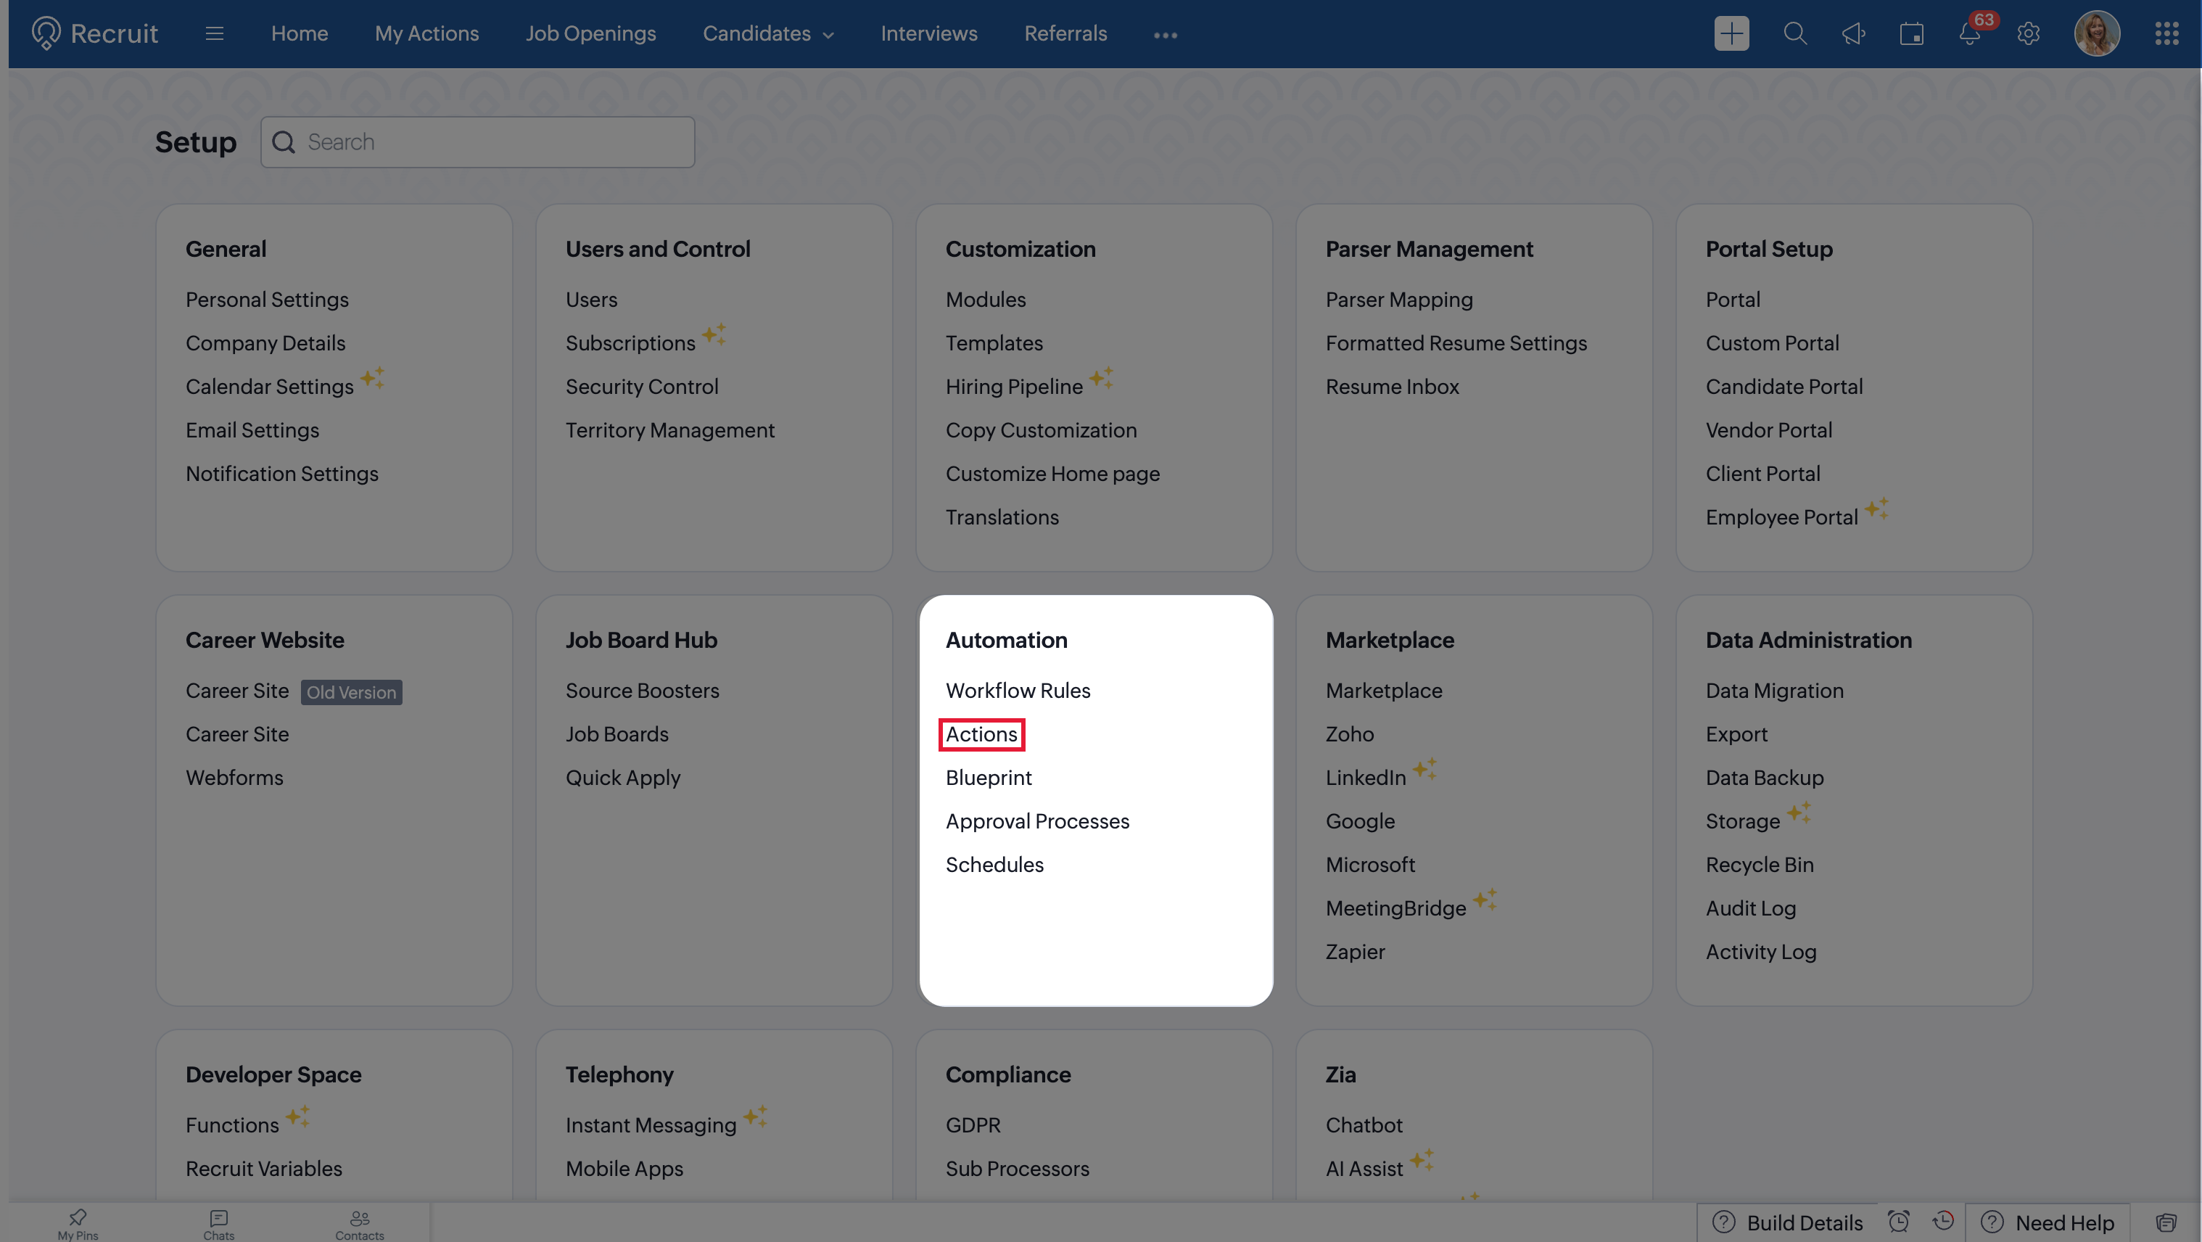This screenshot has height=1242, width=2202.
Task: Open Build Details in the footer
Action: pos(1789,1222)
